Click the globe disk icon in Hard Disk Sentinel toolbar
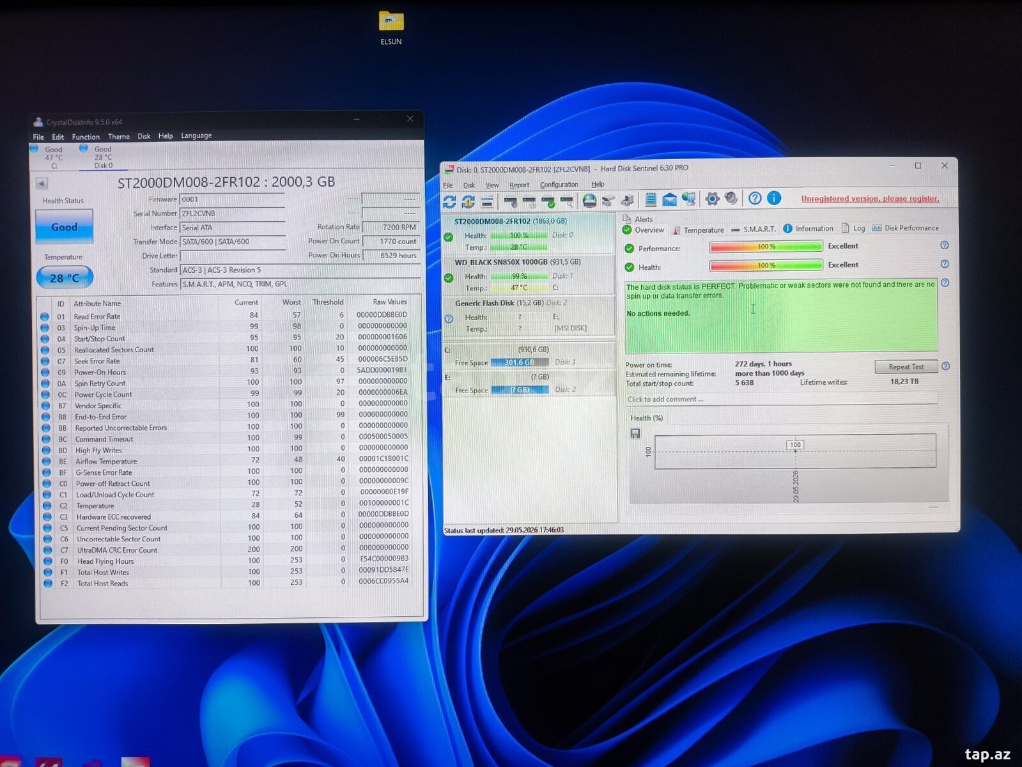Viewport: 1022px width, 767px height. click(589, 201)
